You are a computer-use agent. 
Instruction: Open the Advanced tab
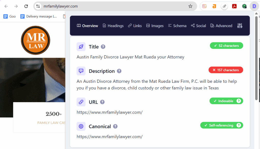point(221,26)
